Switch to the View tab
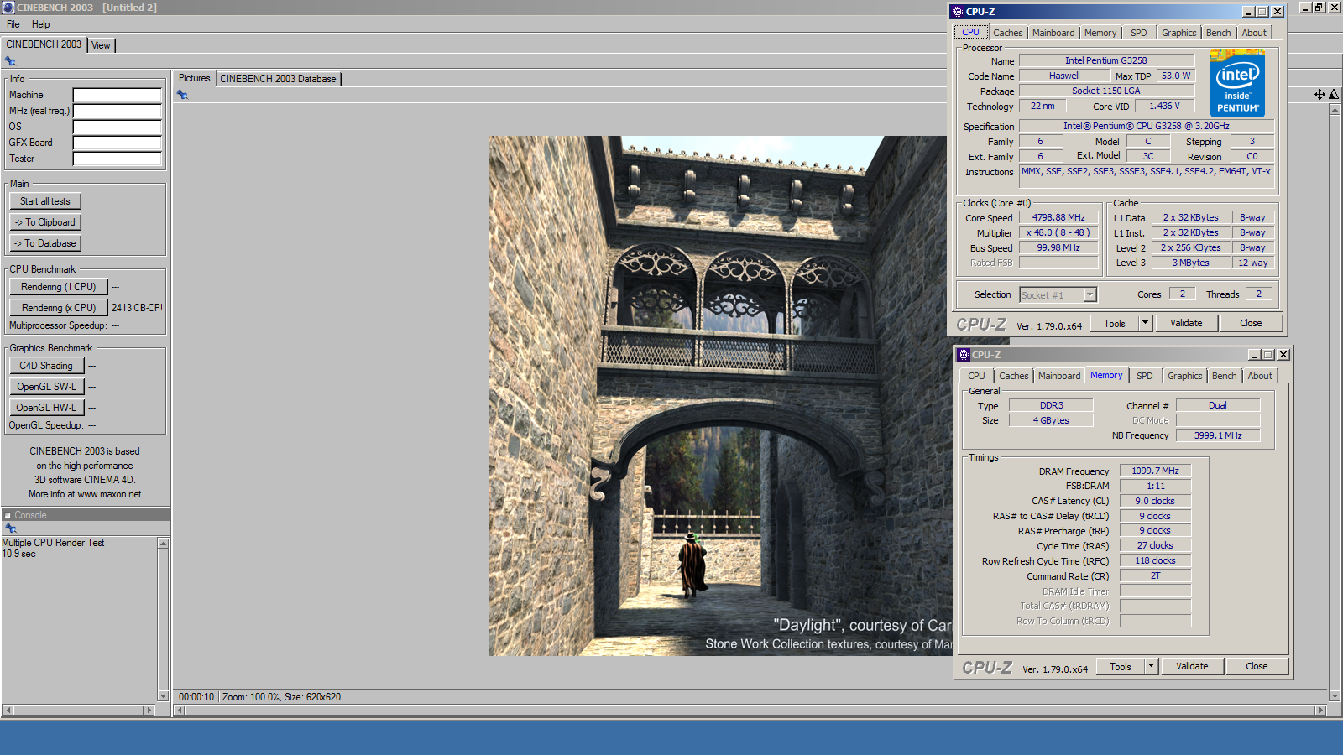1343x755 pixels. (101, 45)
